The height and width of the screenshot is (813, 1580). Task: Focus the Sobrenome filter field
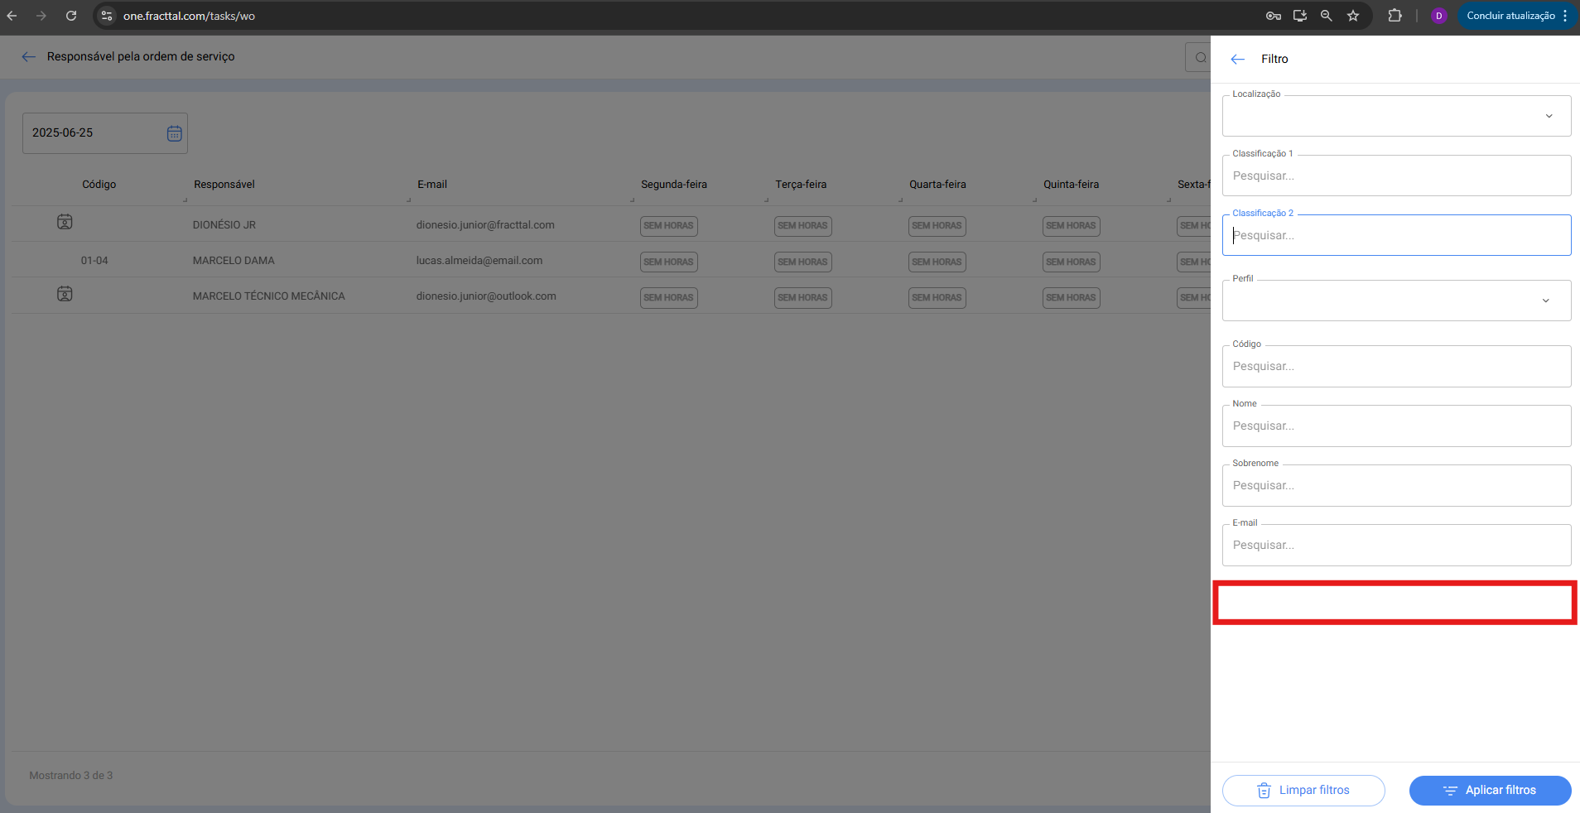1397,485
